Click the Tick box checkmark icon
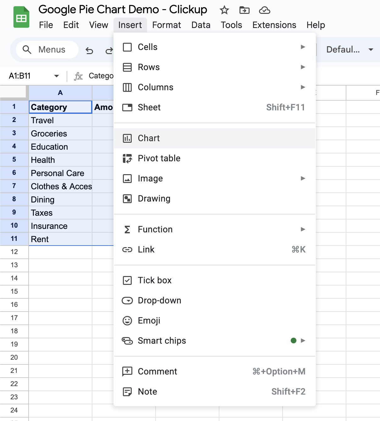 pos(127,280)
